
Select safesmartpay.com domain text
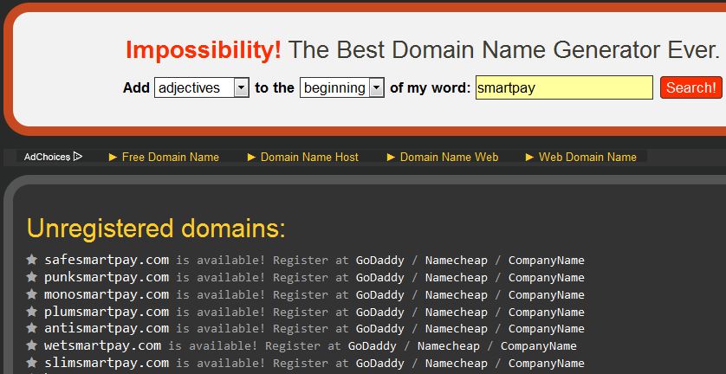tap(107, 260)
